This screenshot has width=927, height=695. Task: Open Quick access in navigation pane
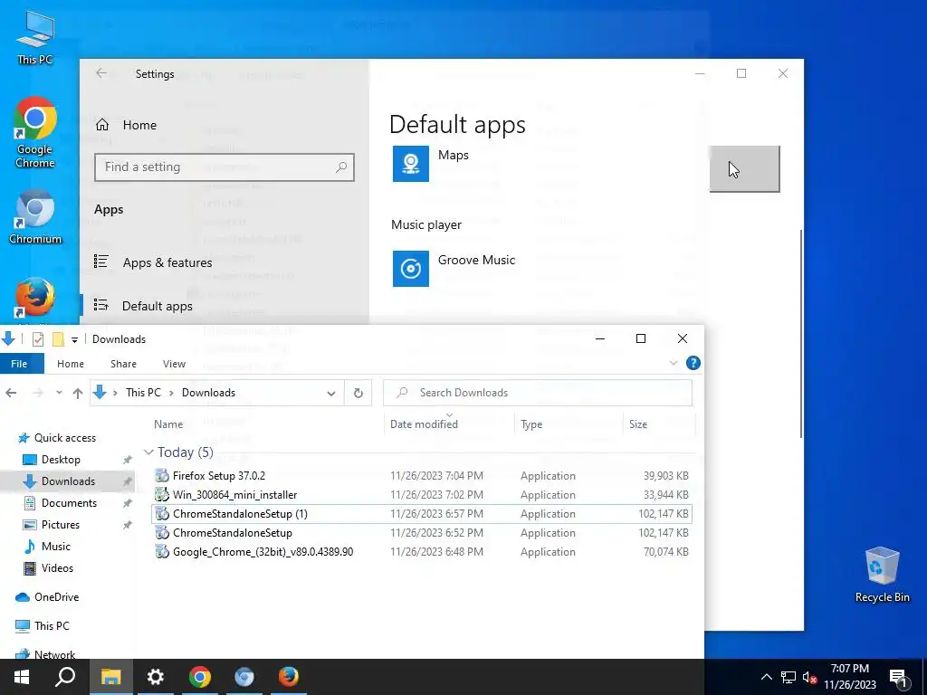57,437
